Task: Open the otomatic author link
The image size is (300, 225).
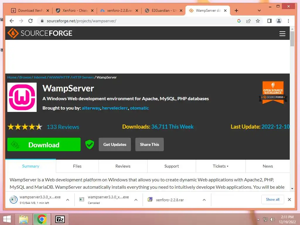Action: click(139, 108)
